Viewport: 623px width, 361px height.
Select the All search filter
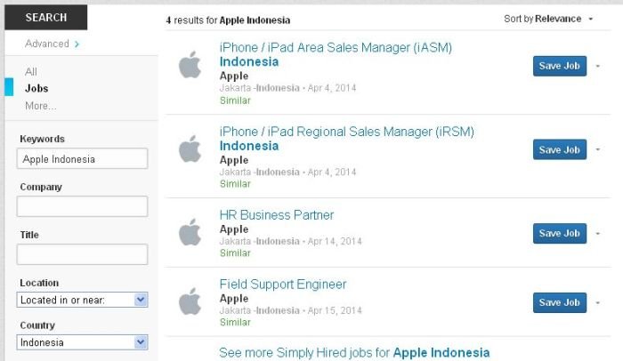tap(31, 72)
